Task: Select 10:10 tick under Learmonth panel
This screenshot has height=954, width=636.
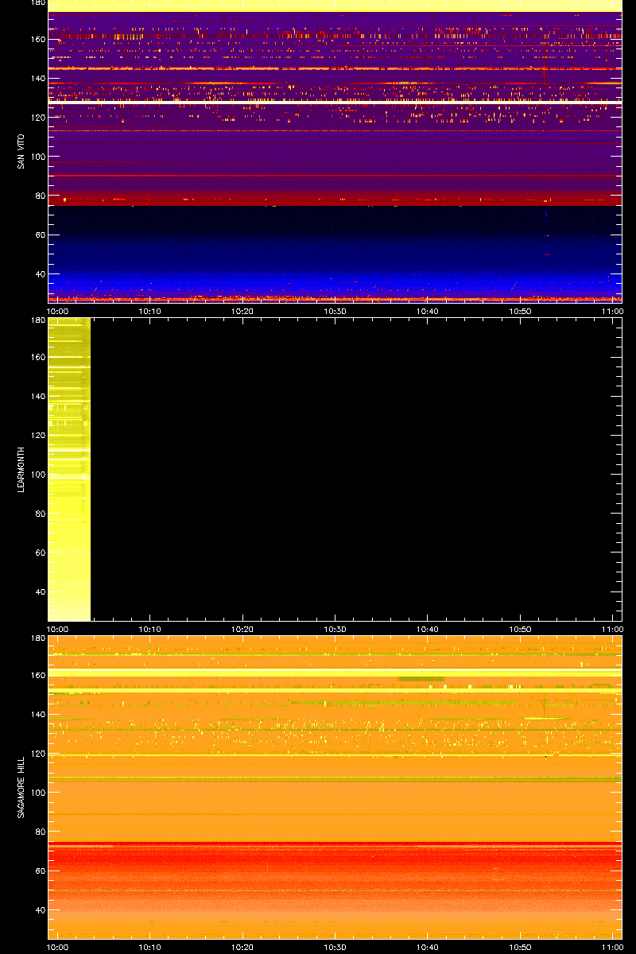Action: [150, 629]
